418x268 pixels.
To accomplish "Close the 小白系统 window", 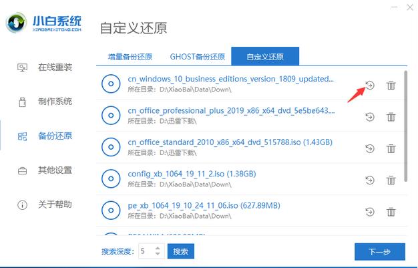I will (x=410, y=7).
